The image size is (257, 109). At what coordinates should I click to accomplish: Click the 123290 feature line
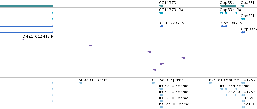click(231, 95)
